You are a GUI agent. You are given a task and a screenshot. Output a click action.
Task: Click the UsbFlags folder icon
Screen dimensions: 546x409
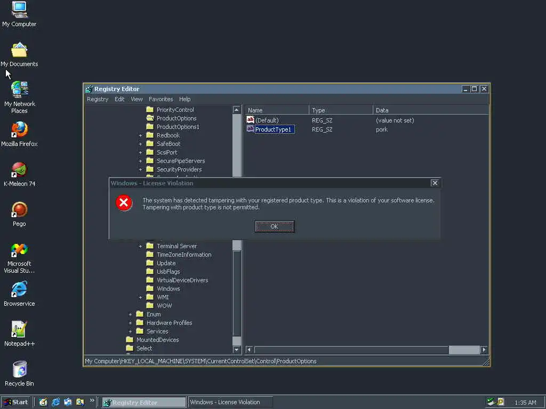(x=150, y=272)
